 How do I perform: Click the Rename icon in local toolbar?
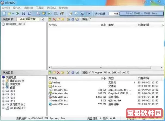63,73
